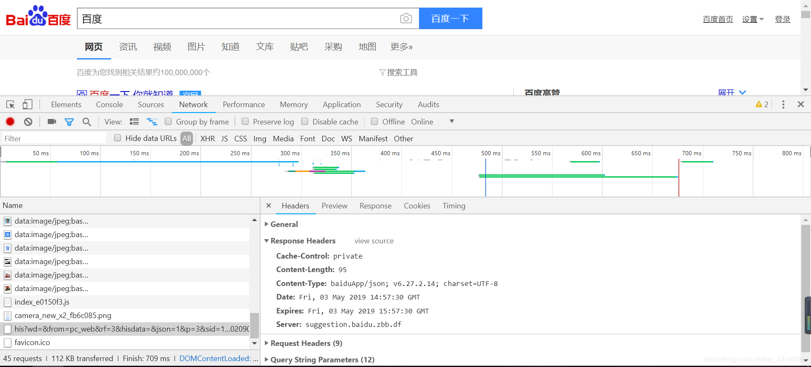This screenshot has width=811, height=367.
Task: Switch to the Elements tab
Action: coord(66,105)
